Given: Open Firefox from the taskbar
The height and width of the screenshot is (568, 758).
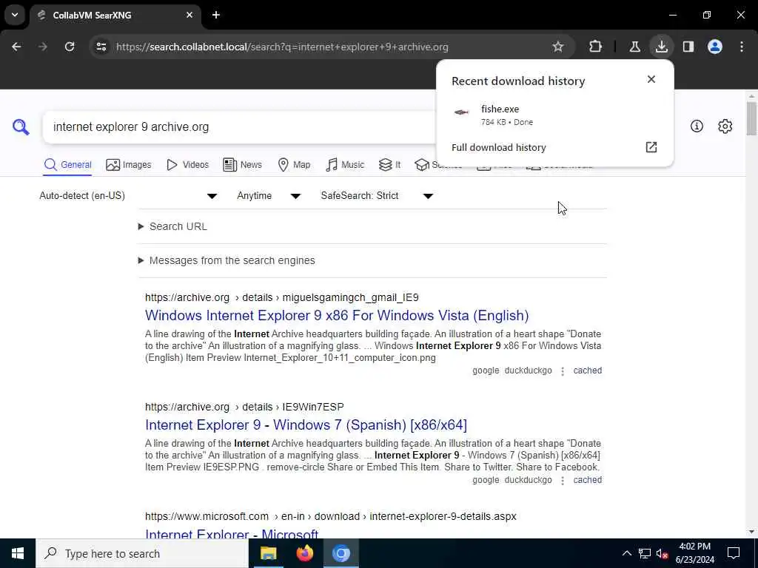Looking at the screenshot, I should (x=304, y=553).
